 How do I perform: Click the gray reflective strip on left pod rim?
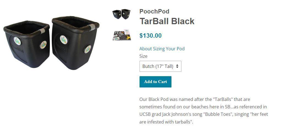[x=42, y=31]
